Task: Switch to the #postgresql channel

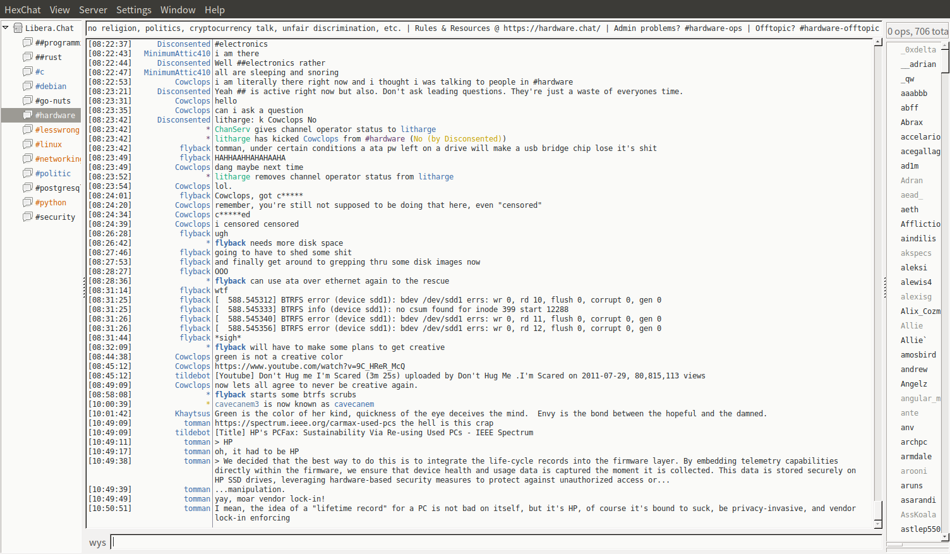Action: 57,188
